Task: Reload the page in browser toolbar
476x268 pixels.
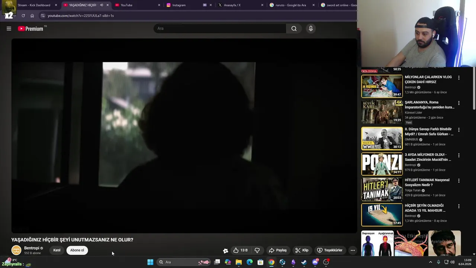Action: point(23,16)
